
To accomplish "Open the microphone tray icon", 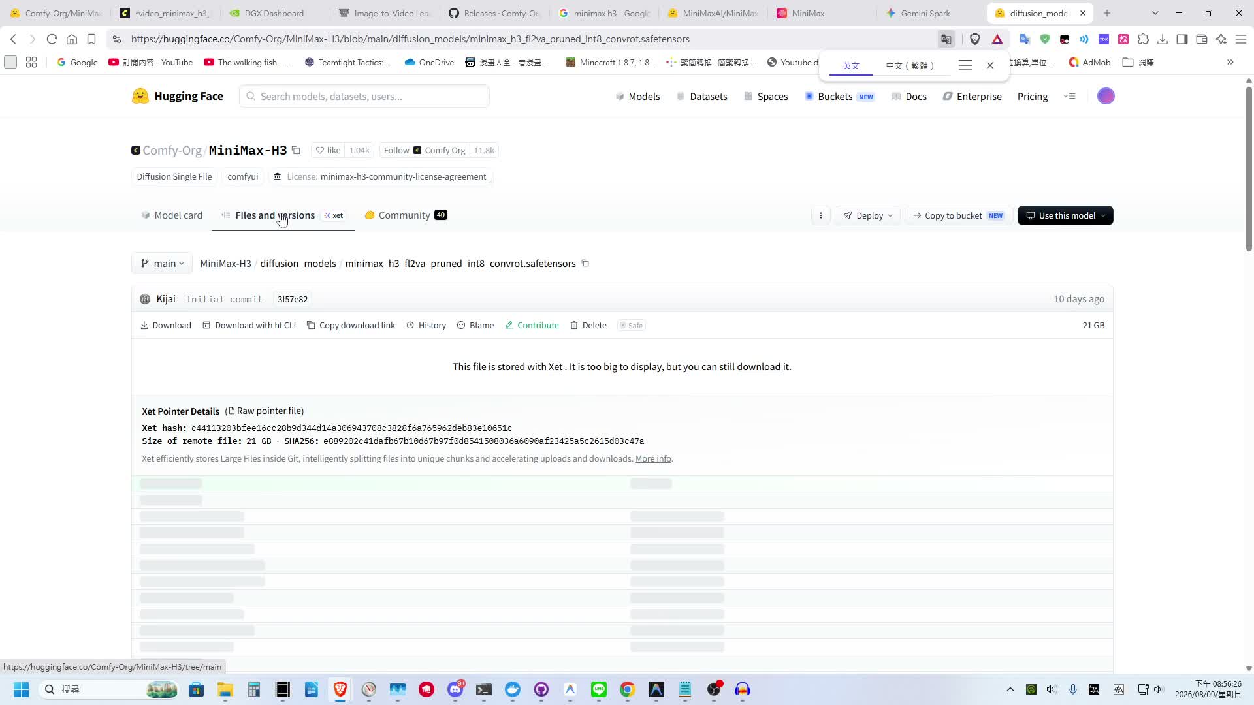I will click(x=1072, y=689).
